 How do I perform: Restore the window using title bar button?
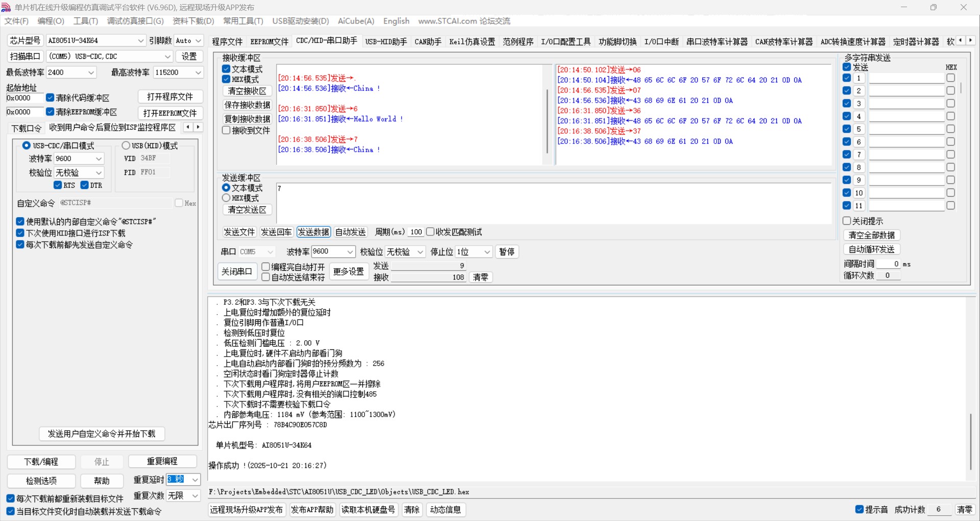pyautogui.click(x=933, y=8)
